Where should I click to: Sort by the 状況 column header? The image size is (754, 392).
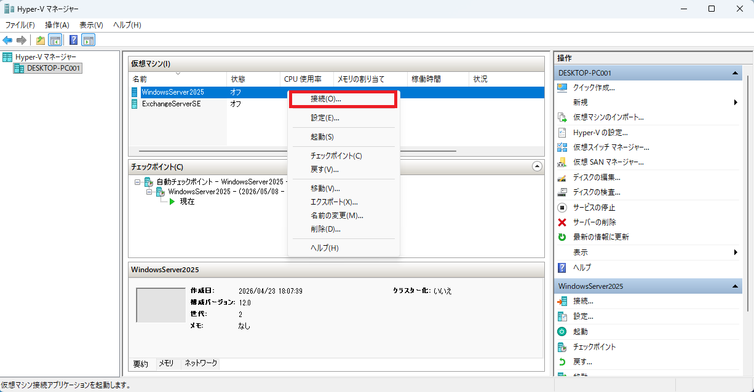pos(507,79)
